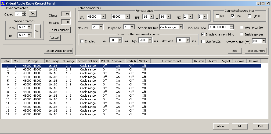The height and width of the screenshot is (134, 271).
Task: Expand the minimum BPS dropdown
Action: [x=151, y=17]
